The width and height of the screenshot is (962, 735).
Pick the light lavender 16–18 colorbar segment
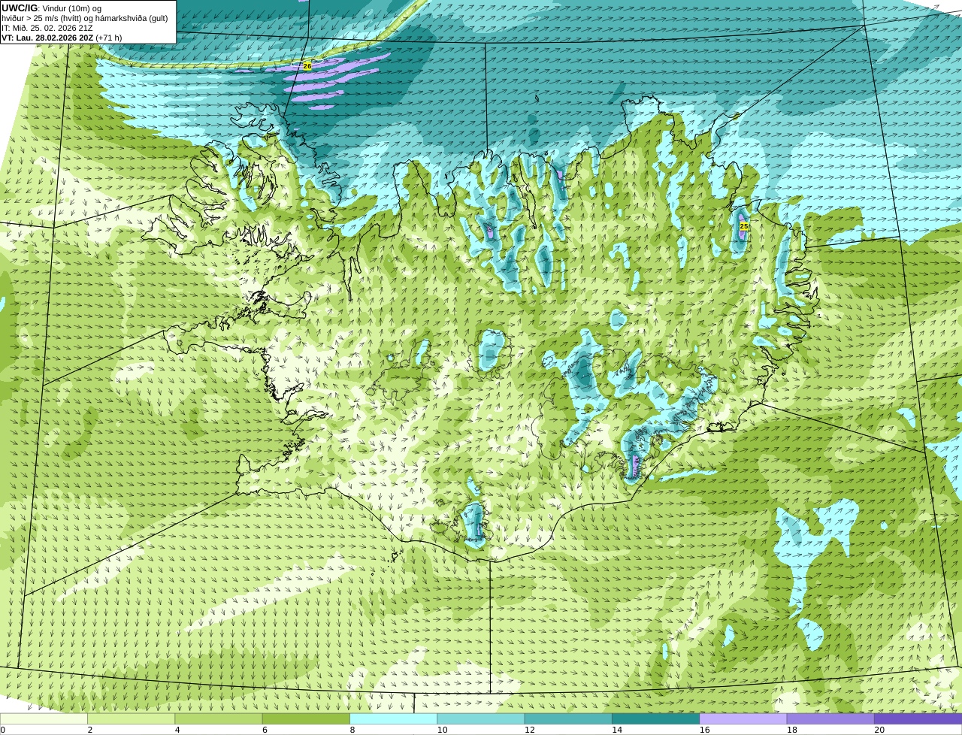point(743,718)
